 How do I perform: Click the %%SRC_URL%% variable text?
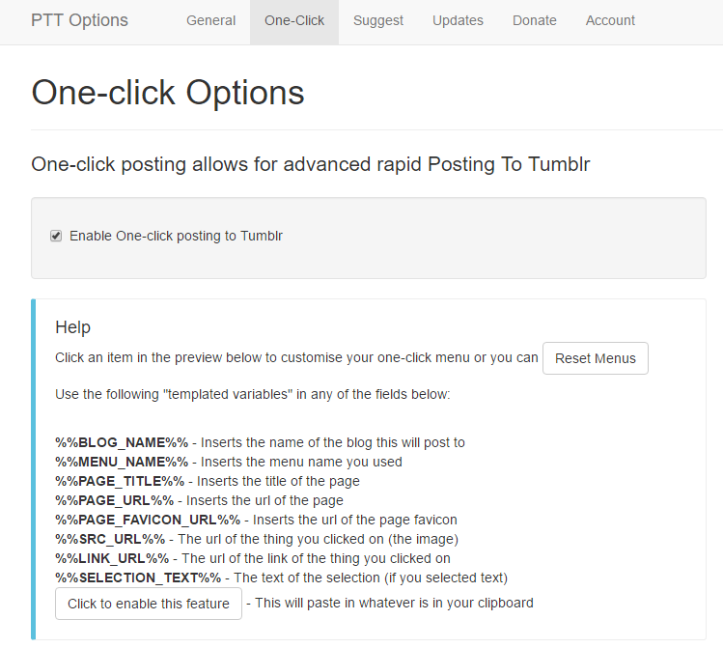click(110, 539)
